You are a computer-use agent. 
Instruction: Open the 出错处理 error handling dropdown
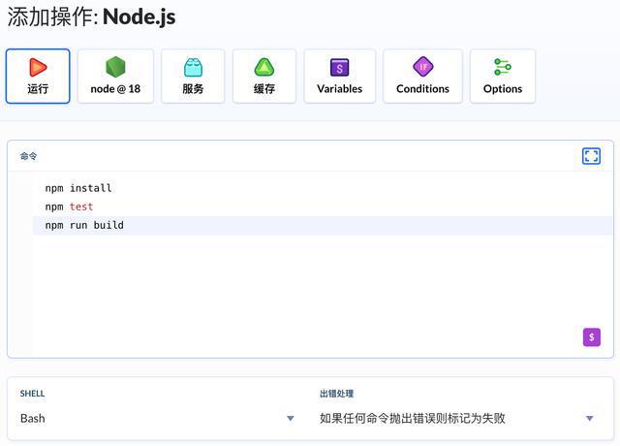[456, 418]
